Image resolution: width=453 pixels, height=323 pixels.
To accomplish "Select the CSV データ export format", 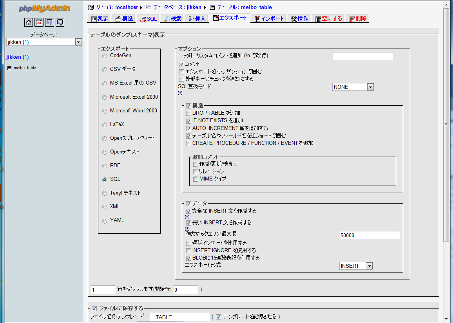I will click(x=105, y=70).
